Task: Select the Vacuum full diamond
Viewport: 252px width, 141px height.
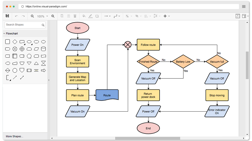Action: [217, 62]
